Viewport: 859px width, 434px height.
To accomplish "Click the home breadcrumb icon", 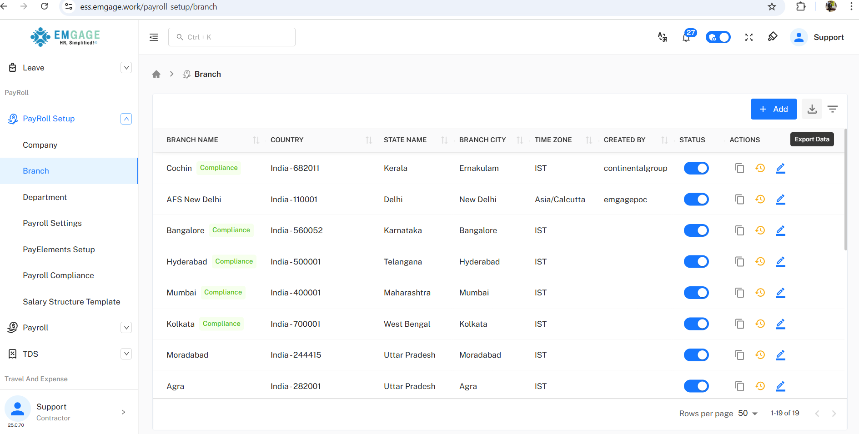I will (156, 74).
